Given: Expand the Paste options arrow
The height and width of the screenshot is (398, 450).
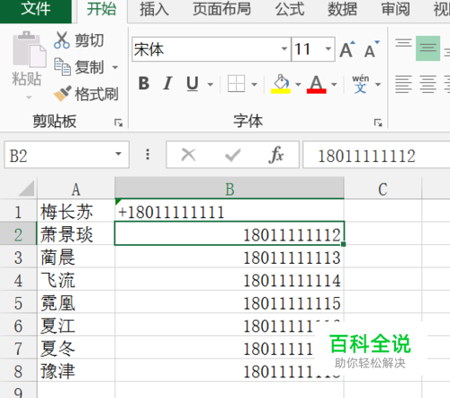Looking at the screenshot, I should 29,97.
